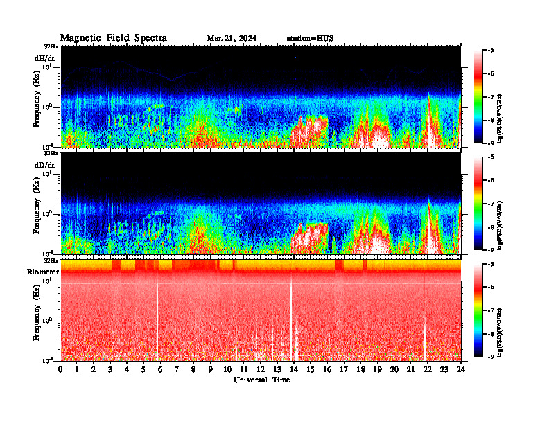The width and height of the screenshot is (549, 424).
Task: Click the hour "3" tick on time axis
Action: point(110,369)
